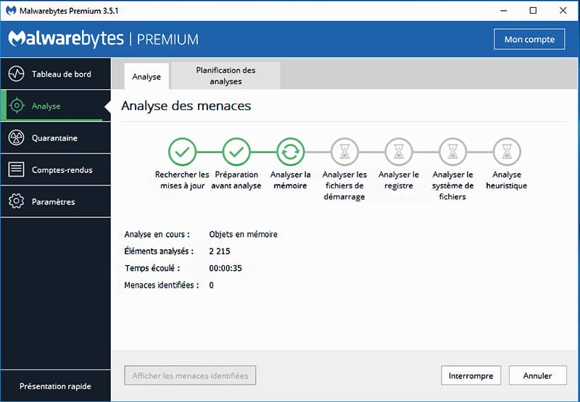This screenshot has width=580, height=402.
Task: Click the 'Menaces identifiées' count '0'
Action: [x=211, y=285]
